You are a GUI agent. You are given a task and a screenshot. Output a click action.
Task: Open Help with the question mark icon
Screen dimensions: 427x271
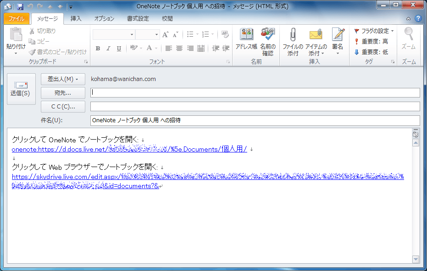[x=418, y=18]
